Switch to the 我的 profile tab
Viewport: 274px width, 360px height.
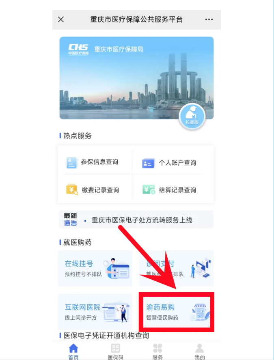click(200, 351)
